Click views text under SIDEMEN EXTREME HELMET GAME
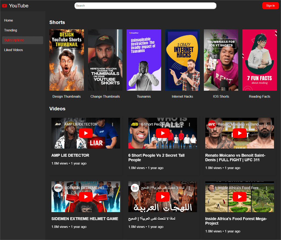Image resolution: width=281 pixels, height=240 pixels. (69, 227)
